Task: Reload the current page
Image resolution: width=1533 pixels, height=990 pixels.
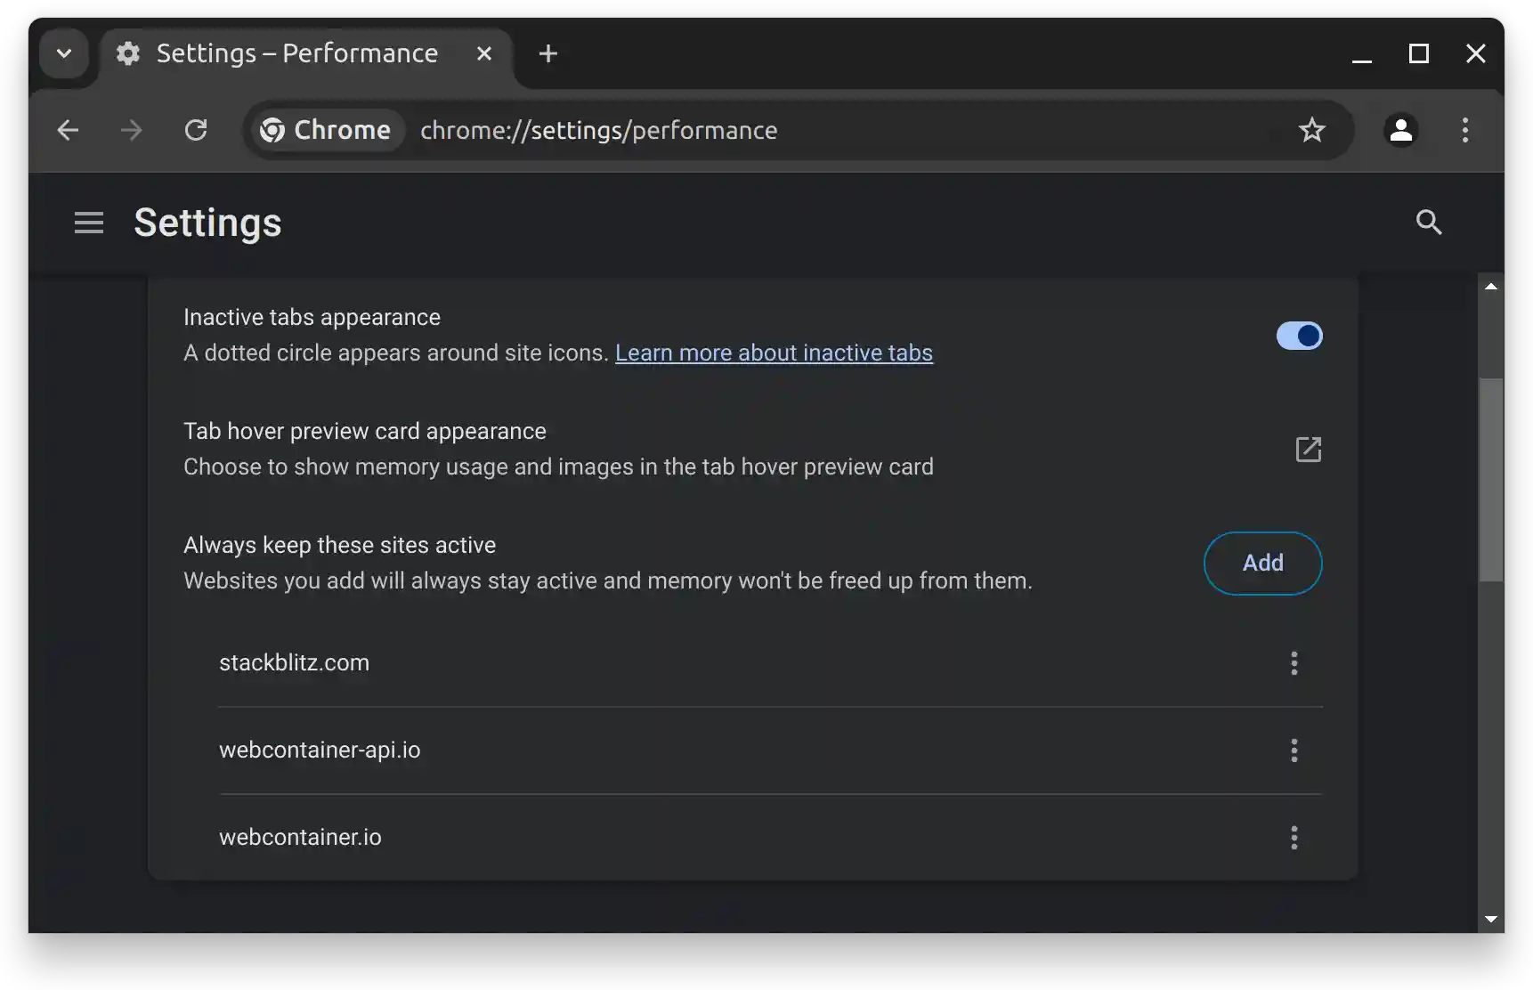Action: point(196,130)
